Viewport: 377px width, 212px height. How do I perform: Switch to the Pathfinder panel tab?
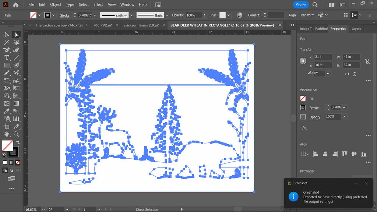click(321, 29)
